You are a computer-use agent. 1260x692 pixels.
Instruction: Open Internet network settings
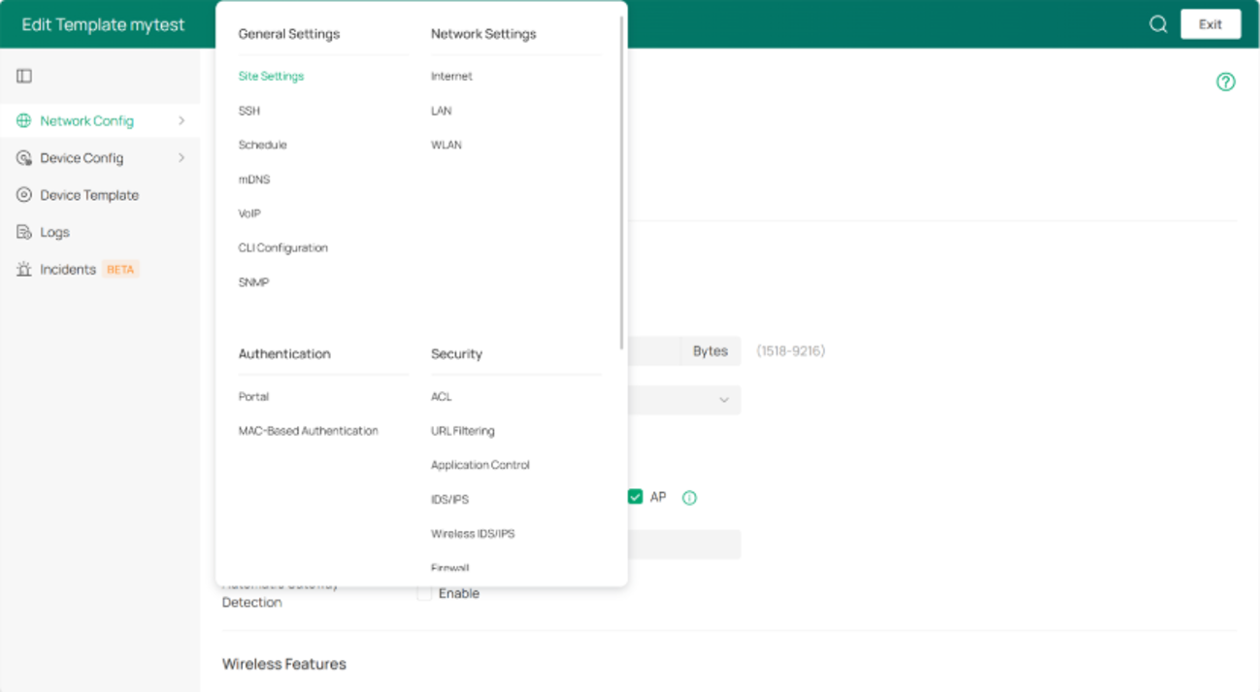[451, 76]
